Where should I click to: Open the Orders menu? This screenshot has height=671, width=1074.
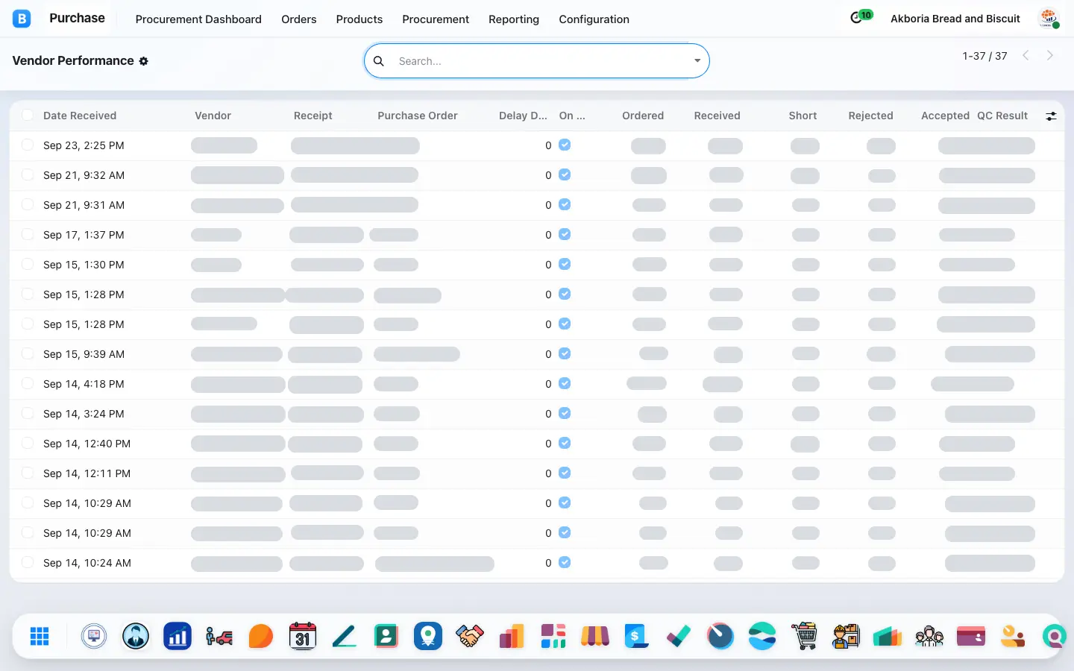tap(299, 19)
